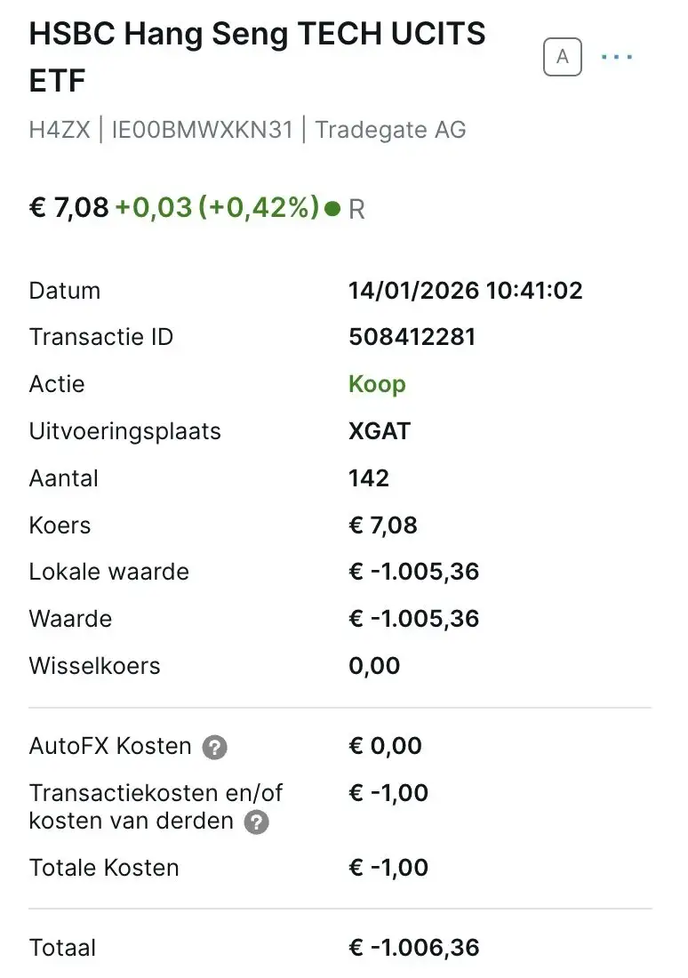Click the green 'Koop' action value
Screen dimensions: 688x978
click(x=378, y=384)
